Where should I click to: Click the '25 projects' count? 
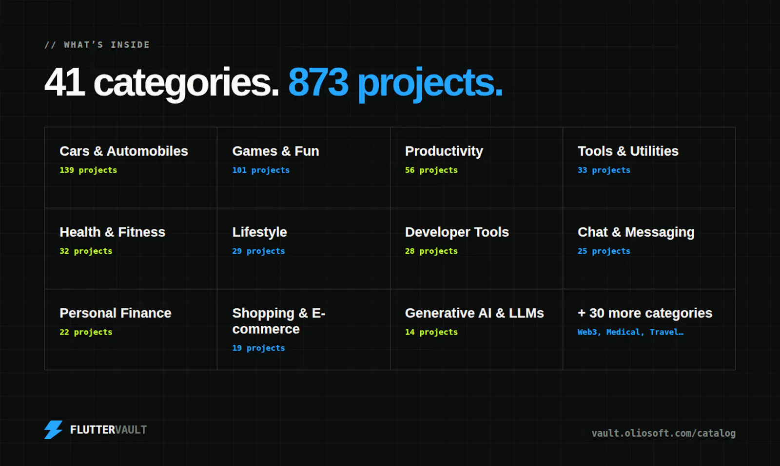tap(604, 251)
